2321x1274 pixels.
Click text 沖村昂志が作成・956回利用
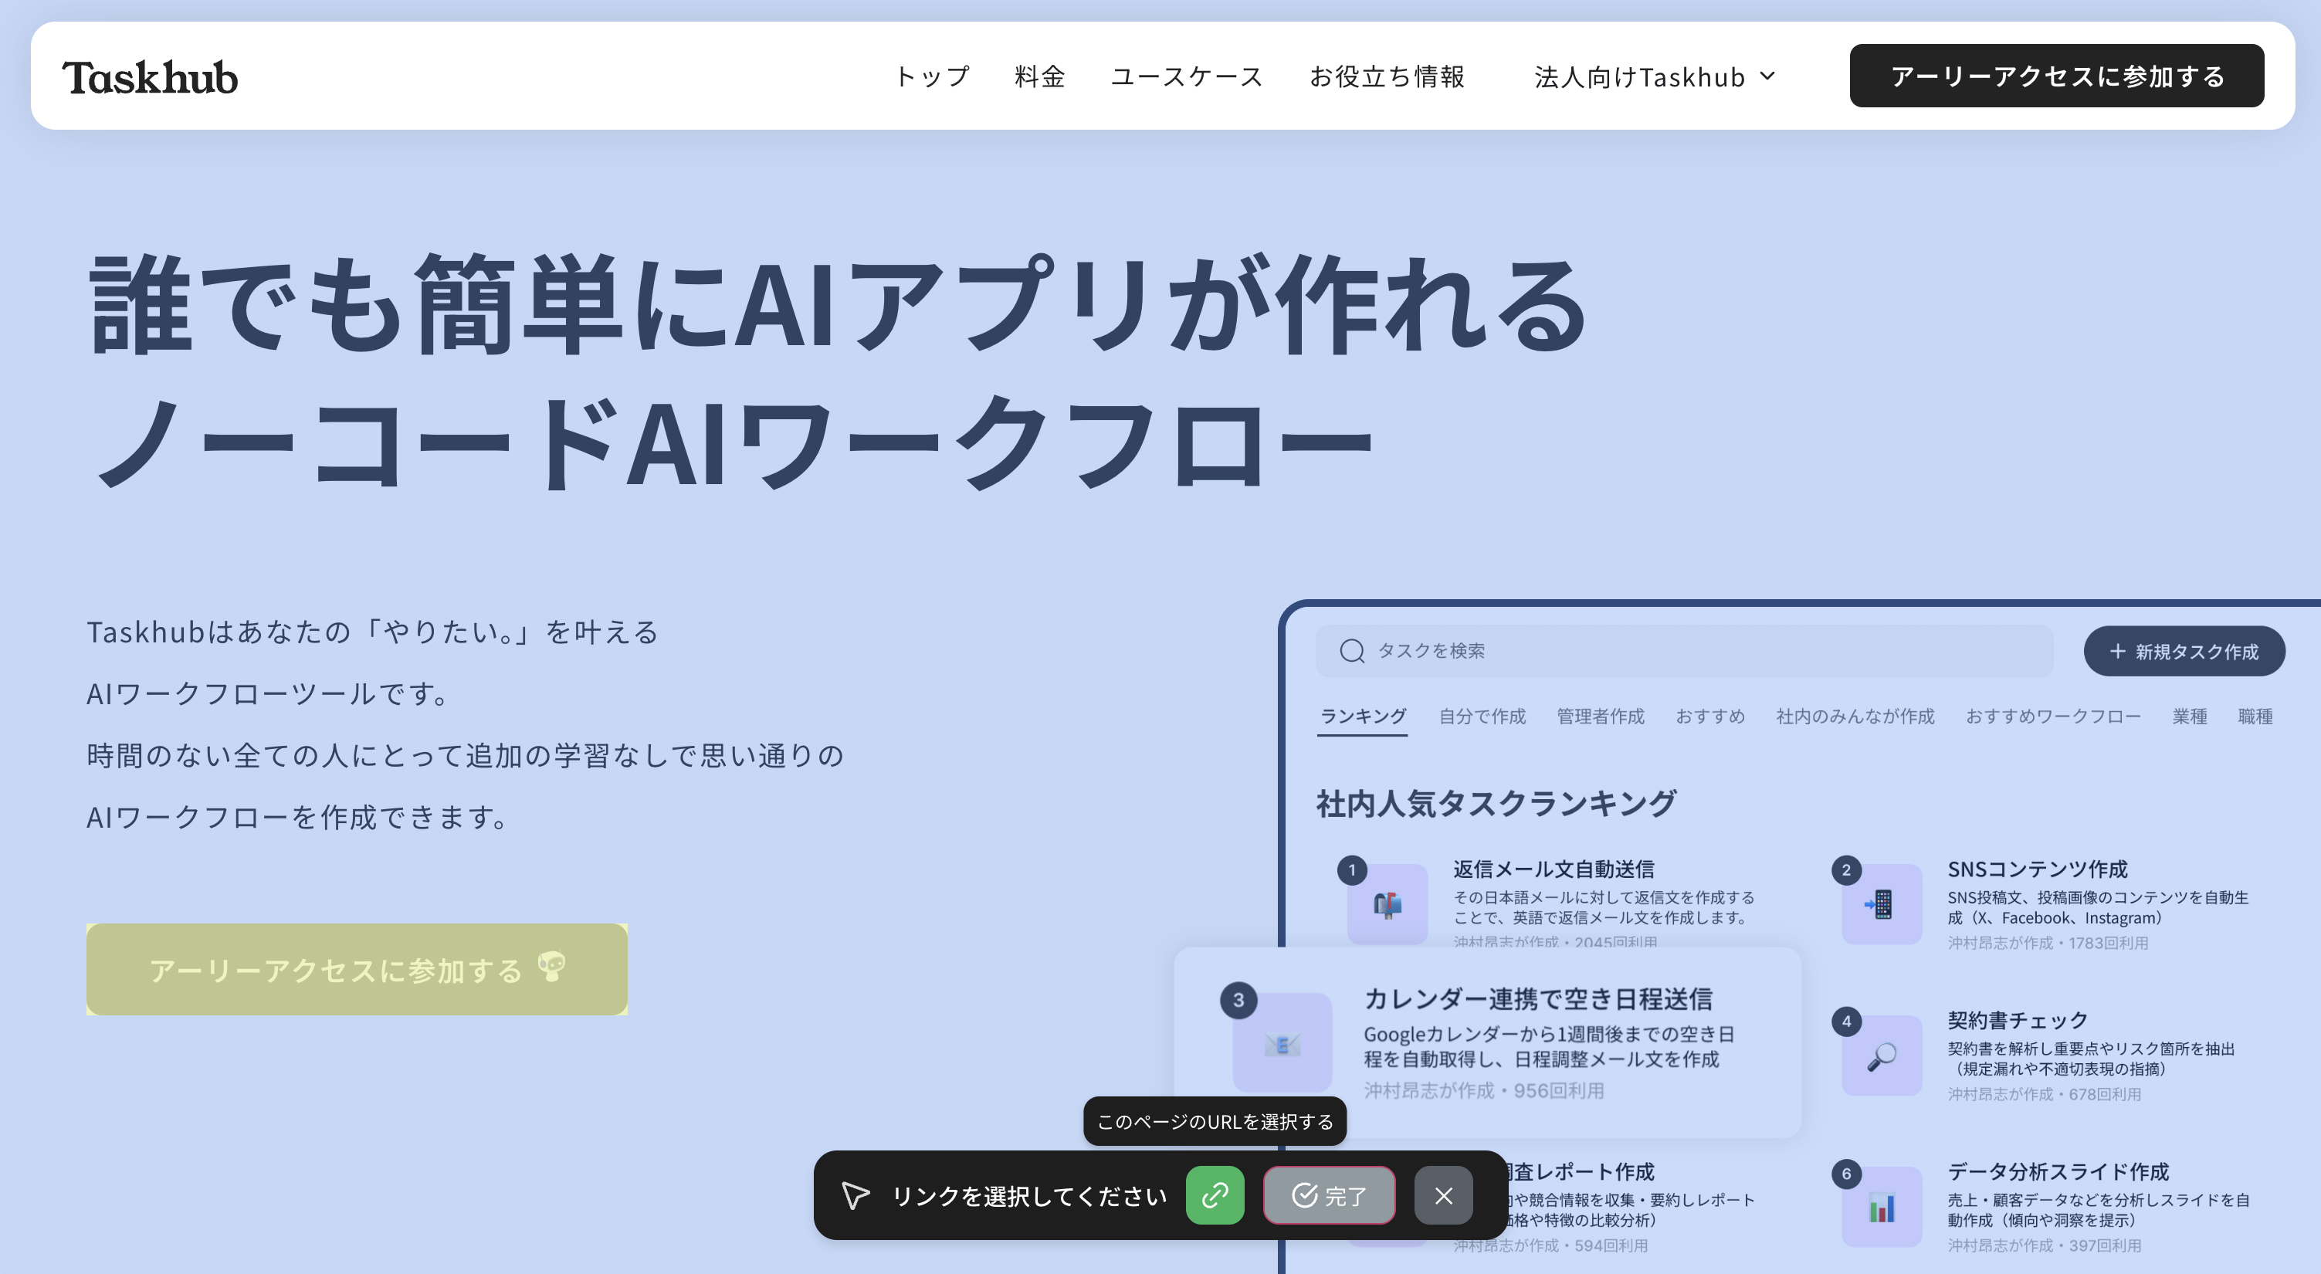pyautogui.click(x=1483, y=1090)
